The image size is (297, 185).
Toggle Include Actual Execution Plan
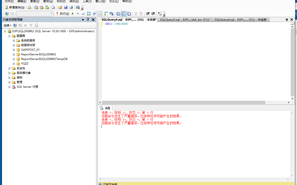(x=106, y=14)
